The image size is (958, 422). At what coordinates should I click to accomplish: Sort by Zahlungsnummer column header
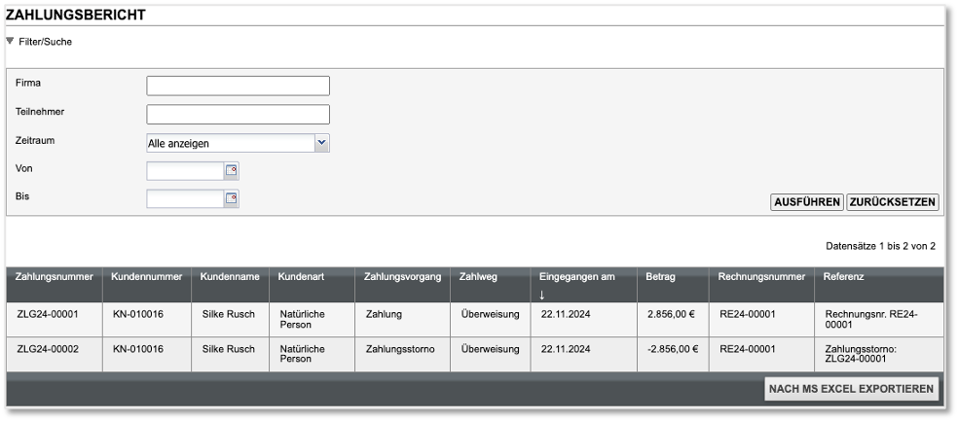(x=55, y=277)
